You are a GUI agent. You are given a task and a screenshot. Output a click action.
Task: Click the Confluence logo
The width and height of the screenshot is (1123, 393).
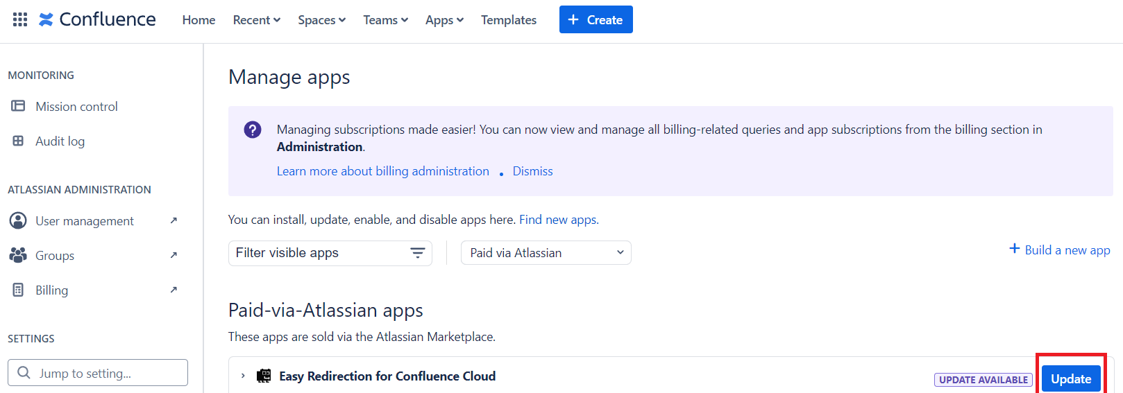(97, 19)
